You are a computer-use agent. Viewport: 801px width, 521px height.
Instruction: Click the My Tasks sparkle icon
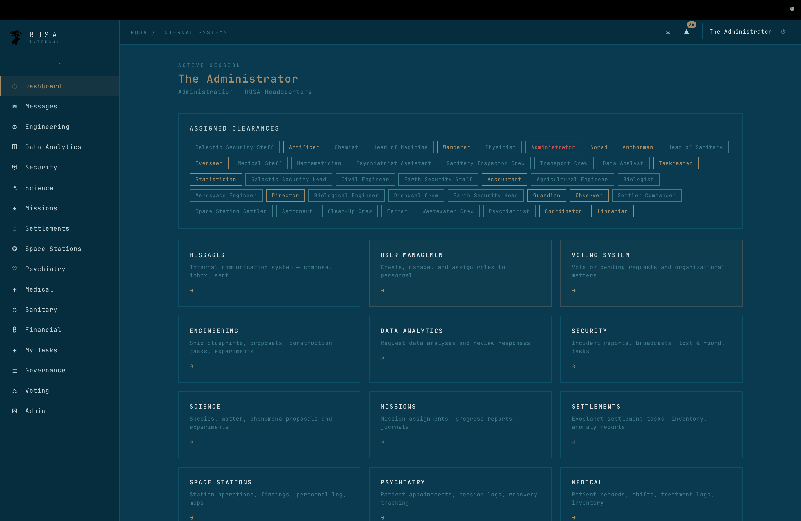click(x=14, y=350)
